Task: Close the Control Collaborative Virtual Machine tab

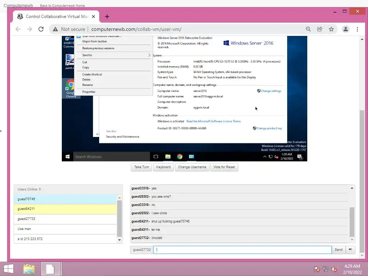Action: (93, 17)
